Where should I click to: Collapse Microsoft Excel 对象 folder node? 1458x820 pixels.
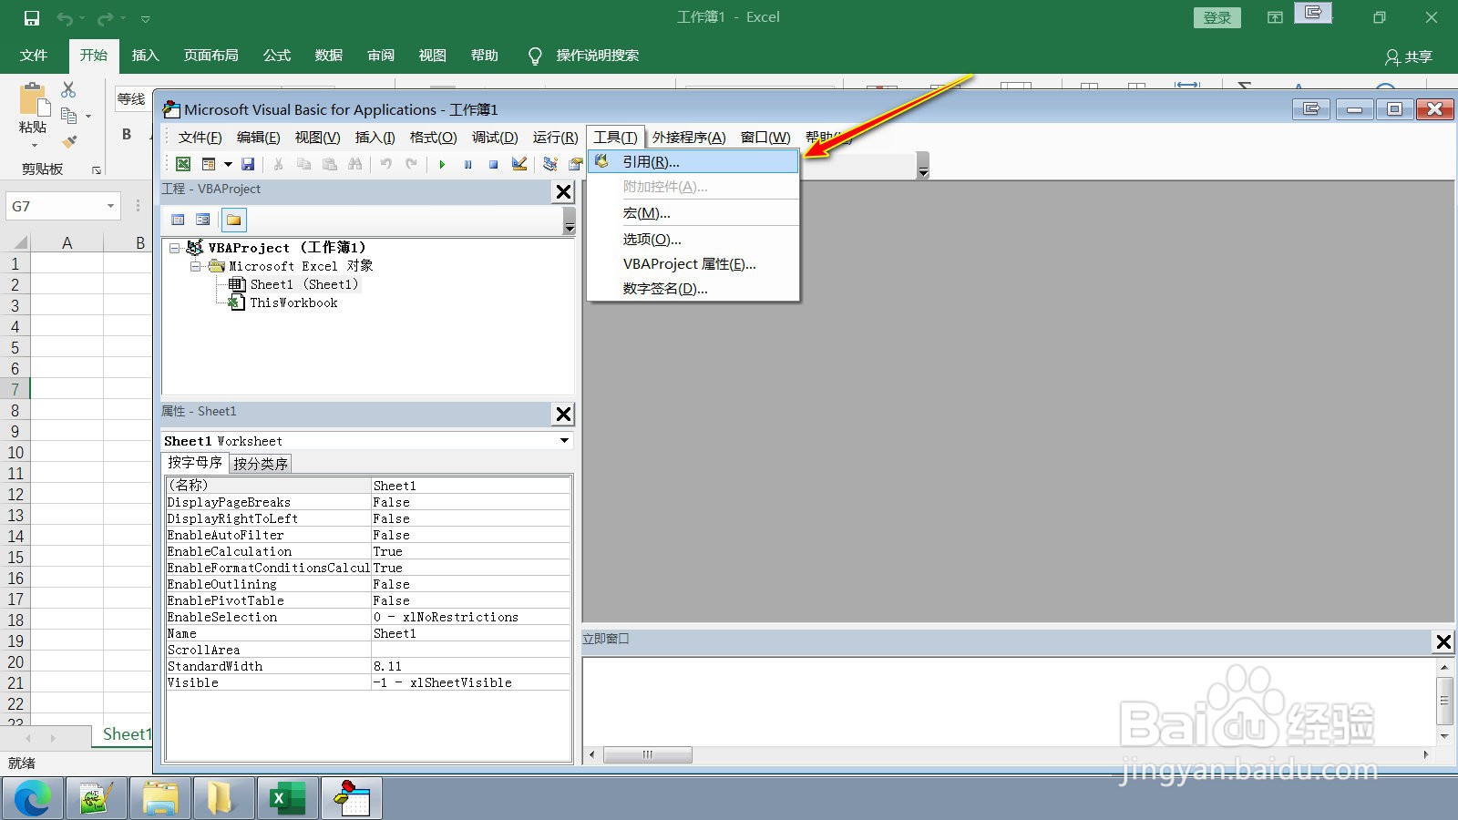click(x=195, y=266)
